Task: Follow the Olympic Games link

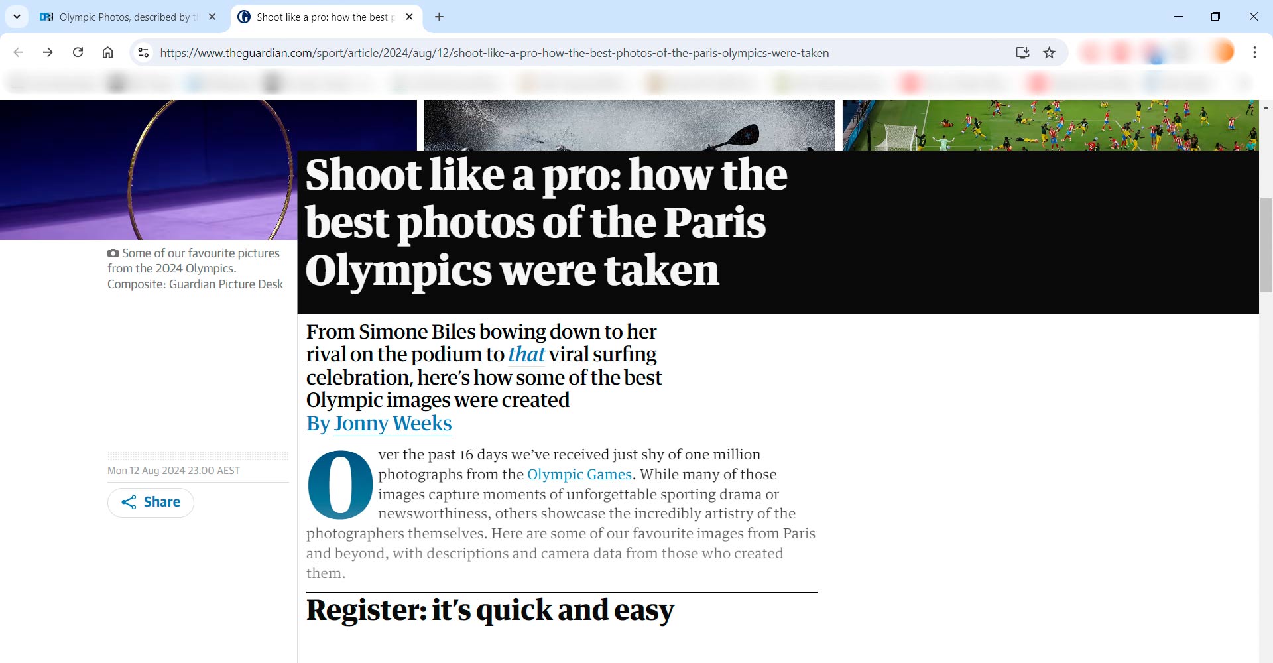Action: coord(579,475)
